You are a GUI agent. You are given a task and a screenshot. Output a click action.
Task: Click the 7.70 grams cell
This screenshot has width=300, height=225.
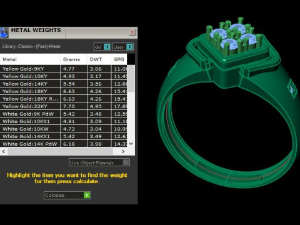[x=74, y=106]
